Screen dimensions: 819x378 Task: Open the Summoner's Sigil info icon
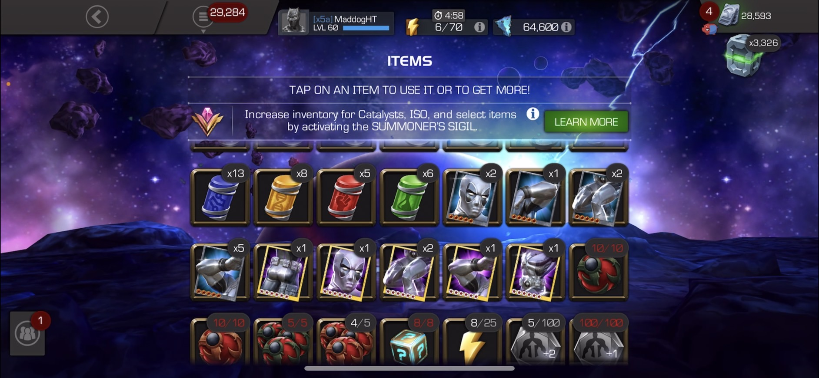[x=533, y=114]
